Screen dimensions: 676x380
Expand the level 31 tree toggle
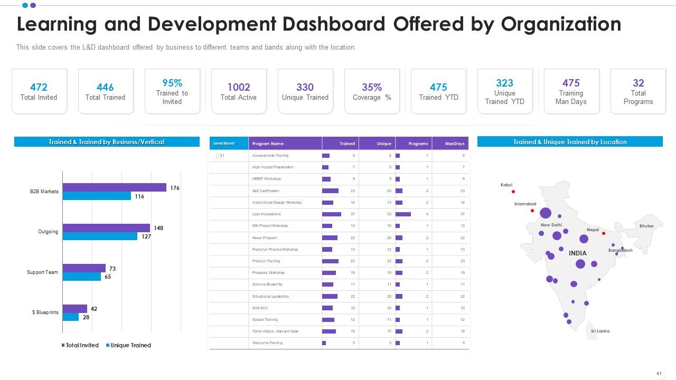point(218,156)
